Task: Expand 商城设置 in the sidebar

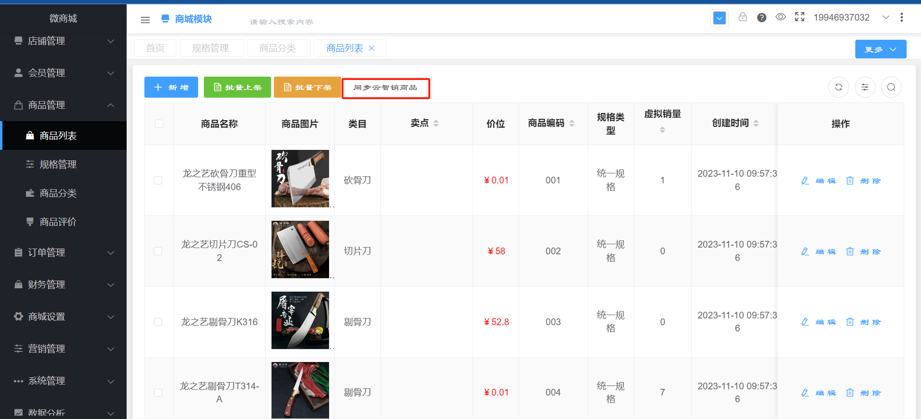Action: [63, 317]
